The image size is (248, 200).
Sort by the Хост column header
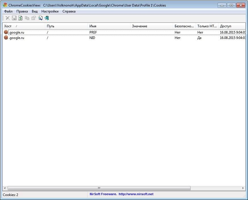click(24, 26)
